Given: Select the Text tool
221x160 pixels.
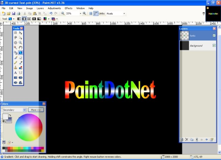Looking at the screenshot, I should click(x=16, y=73).
